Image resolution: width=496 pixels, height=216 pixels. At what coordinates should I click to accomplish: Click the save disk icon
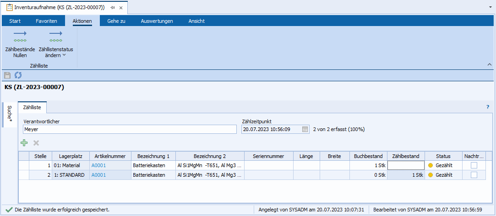click(7, 75)
